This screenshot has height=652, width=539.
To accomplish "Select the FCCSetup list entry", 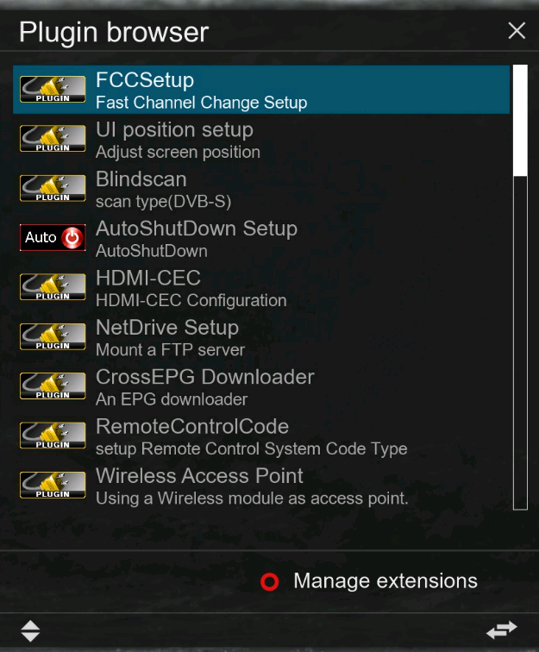I will 261,90.
